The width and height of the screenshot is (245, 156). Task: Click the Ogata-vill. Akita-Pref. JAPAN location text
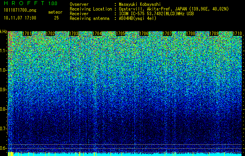pyautogui.click(x=174, y=9)
